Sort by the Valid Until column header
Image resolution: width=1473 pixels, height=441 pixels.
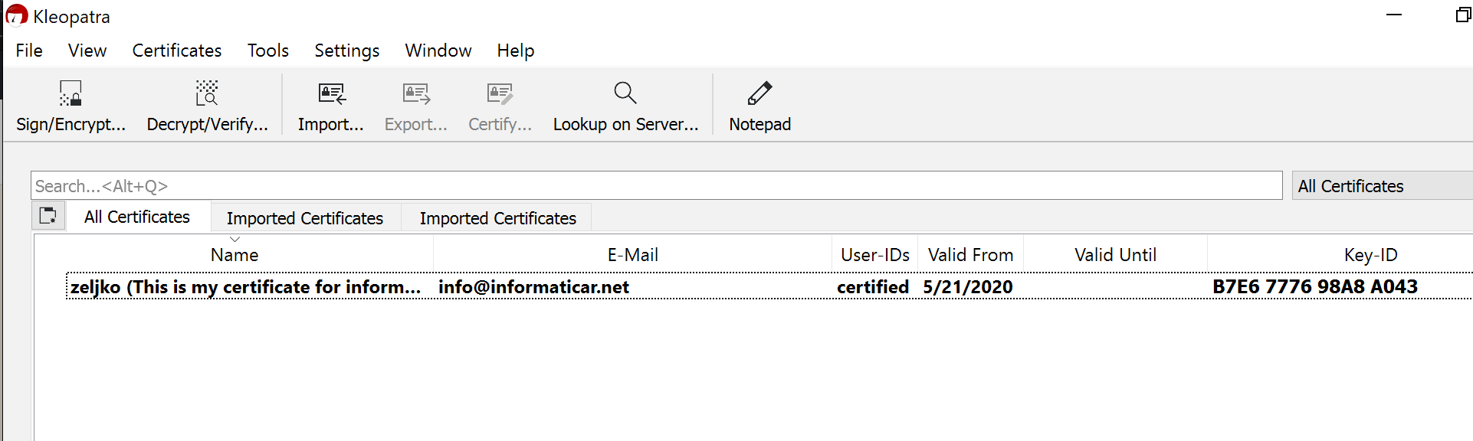tap(1116, 255)
